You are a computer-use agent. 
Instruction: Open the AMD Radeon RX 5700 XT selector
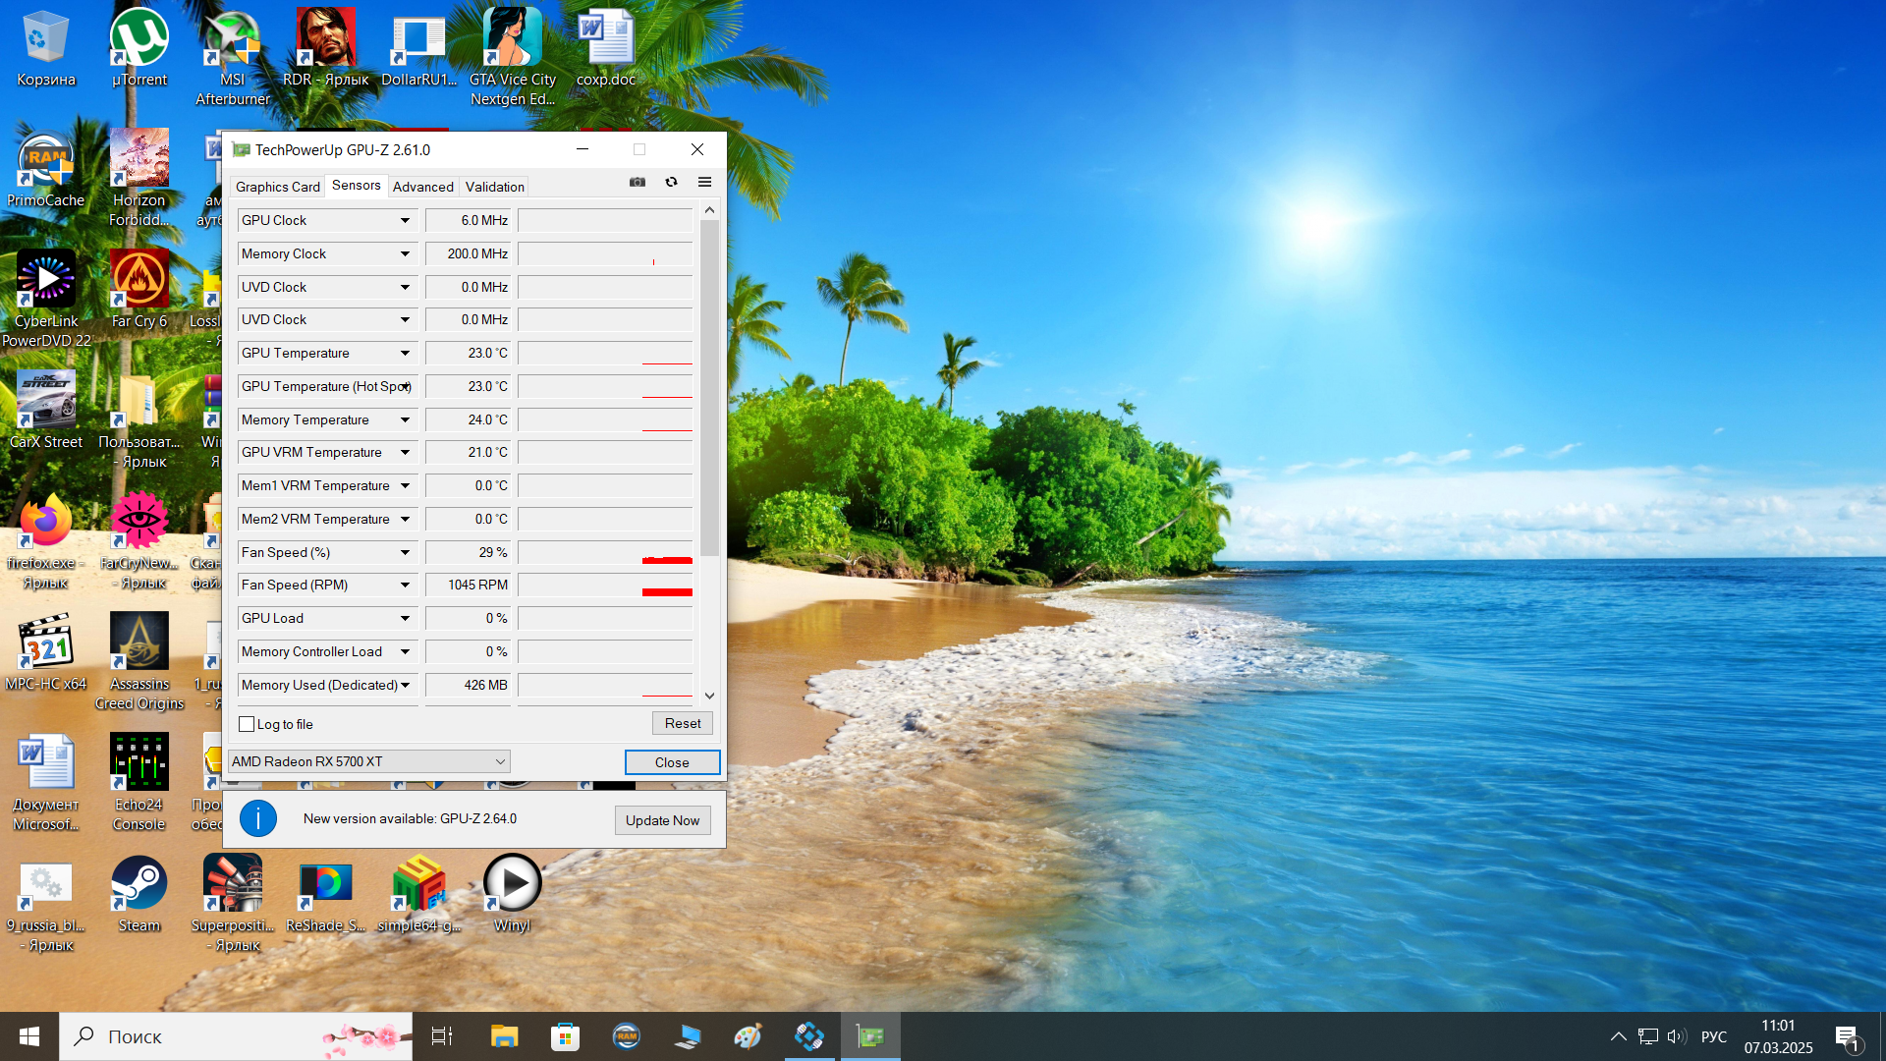(x=369, y=761)
